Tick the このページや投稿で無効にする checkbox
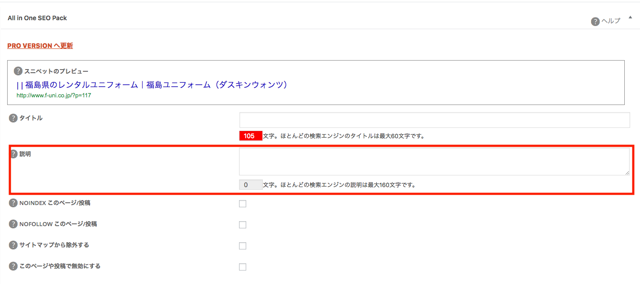This screenshot has height=284, width=640. [243, 267]
